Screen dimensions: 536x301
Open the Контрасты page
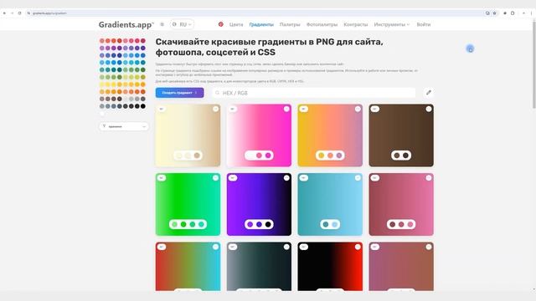point(355,24)
